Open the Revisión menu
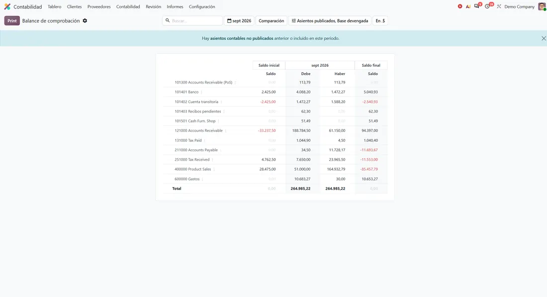Screen dimensions: 547x297 pos(154,6)
